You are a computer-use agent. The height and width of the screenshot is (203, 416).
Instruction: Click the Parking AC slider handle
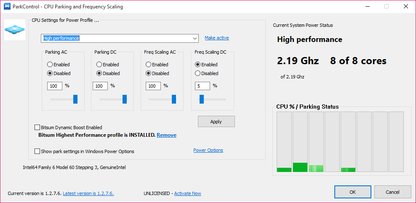click(75, 99)
